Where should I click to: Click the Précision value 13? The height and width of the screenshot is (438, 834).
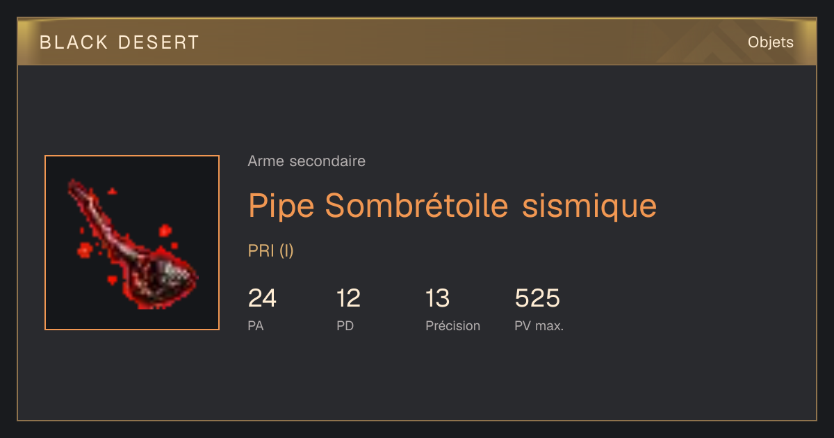click(x=438, y=298)
